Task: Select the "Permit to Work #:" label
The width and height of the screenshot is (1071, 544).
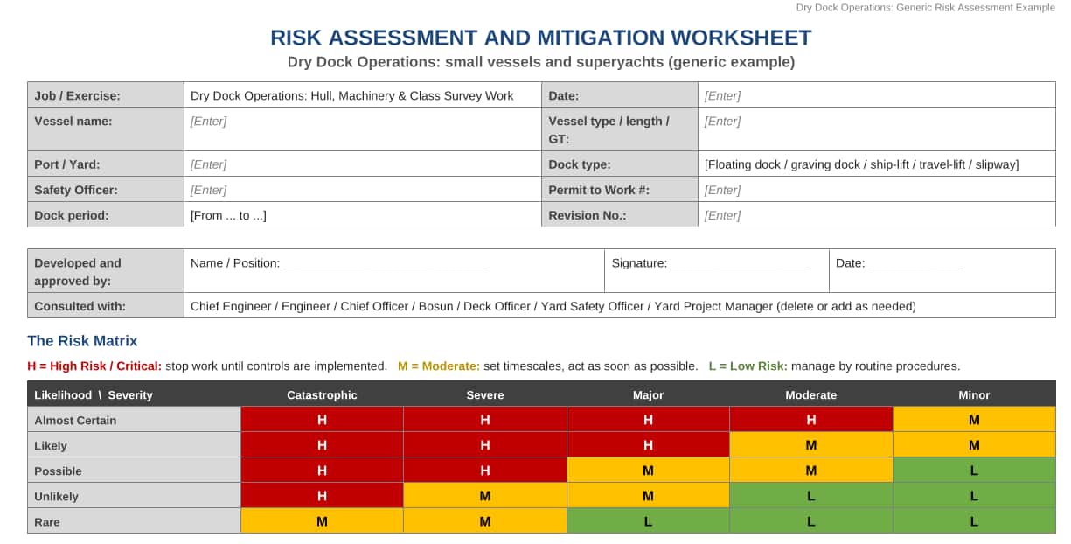Action: click(620, 189)
